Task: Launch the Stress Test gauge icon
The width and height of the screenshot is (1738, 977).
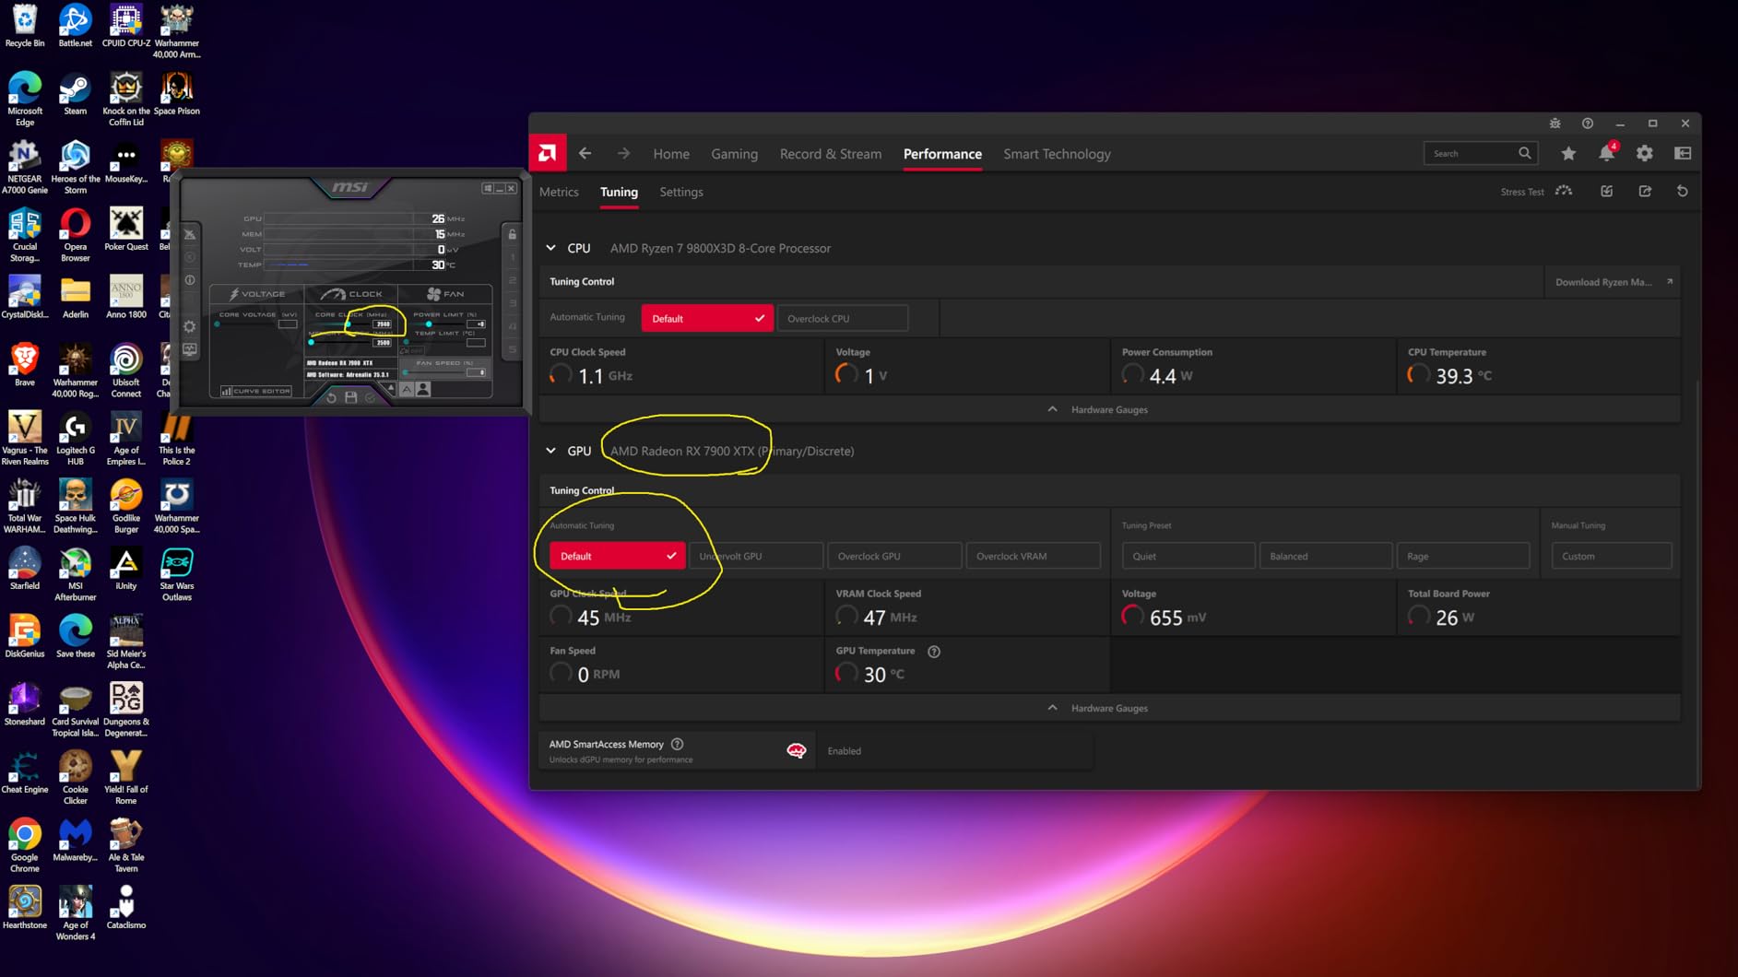Action: pos(1564,191)
